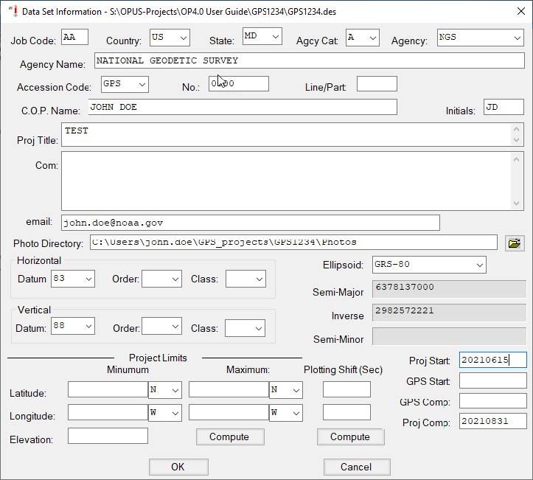This screenshot has width=533, height=480.
Task: Click the Initials field containing JD
Action: click(x=504, y=107)
